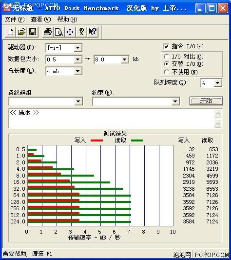
Task: Expand the 驱动器 drive dropdown
Action: [77, 48]
